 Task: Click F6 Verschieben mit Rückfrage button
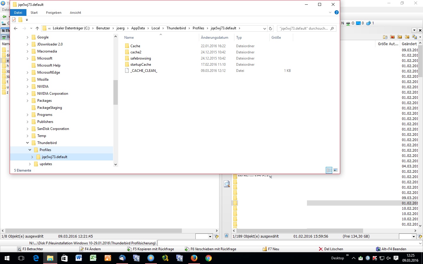point(211,249)
